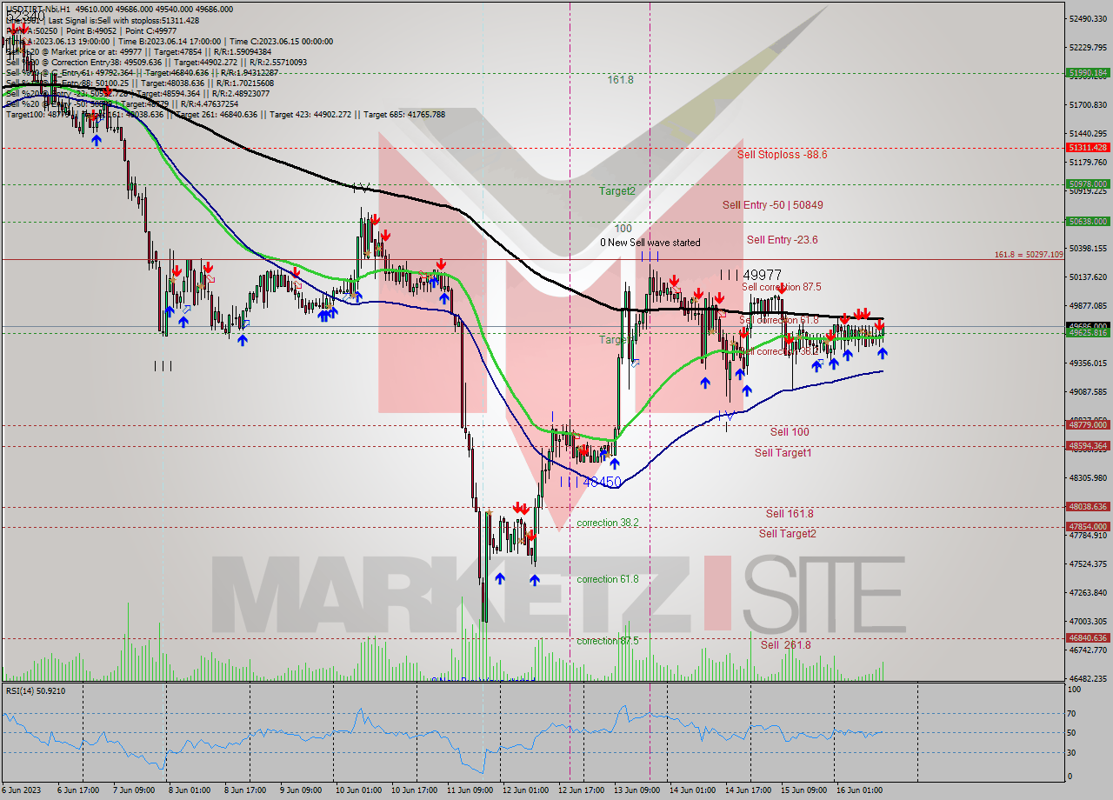The width and height of the screenshot is (1113, 800).
Task: Click the 46482.235 price axis value
Action: point(1089,679)
